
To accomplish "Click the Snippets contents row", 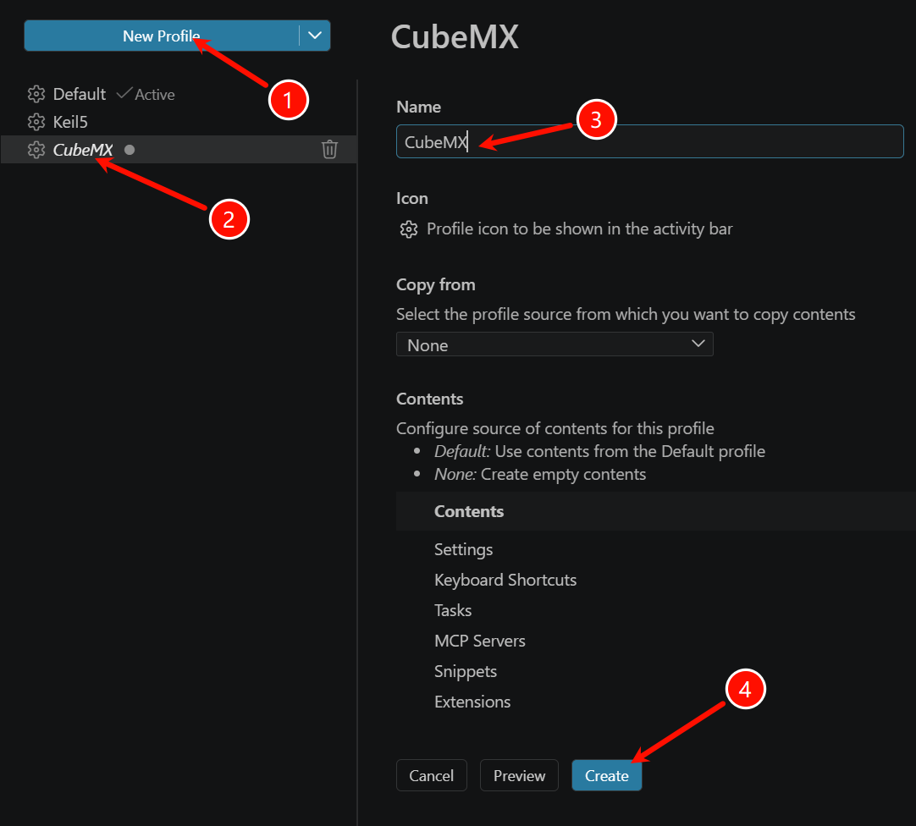I will pos(656,671).
